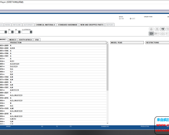Screen dimensions: 169x135
Task: Select the row ending 2016 with production A
Action: coord(53,98)
